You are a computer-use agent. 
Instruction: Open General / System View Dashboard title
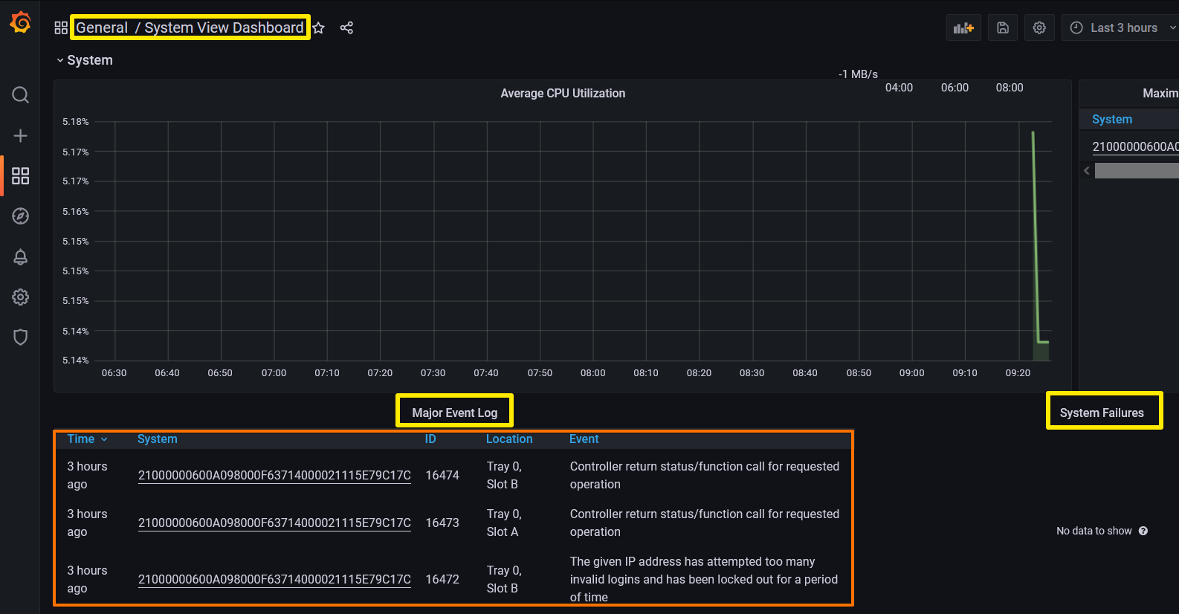190,28
